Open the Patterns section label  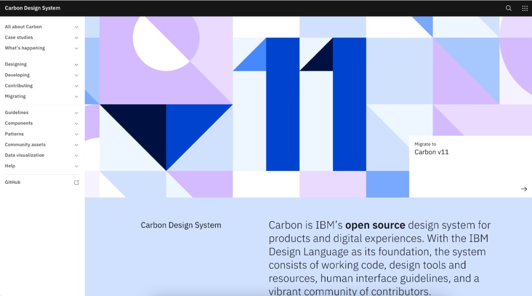[x=14, y=134]
